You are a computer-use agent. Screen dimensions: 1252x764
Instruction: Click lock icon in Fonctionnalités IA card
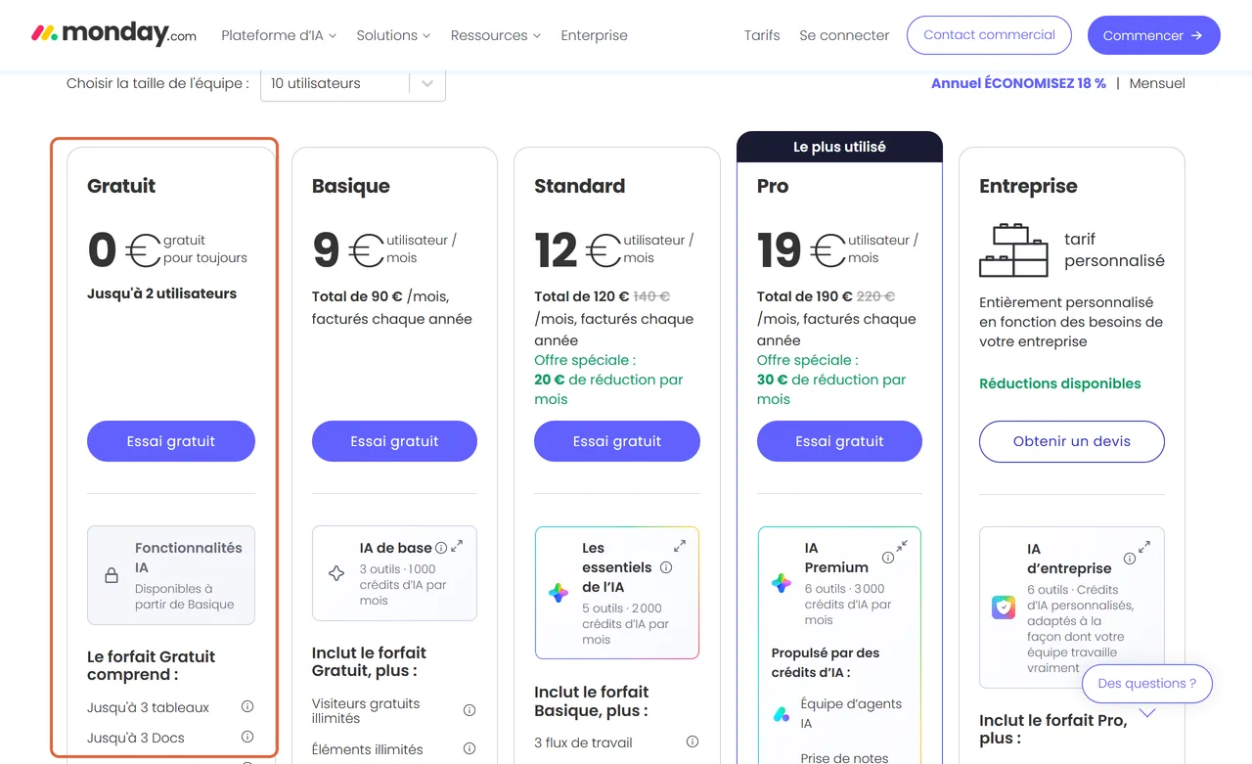point(112,576)
